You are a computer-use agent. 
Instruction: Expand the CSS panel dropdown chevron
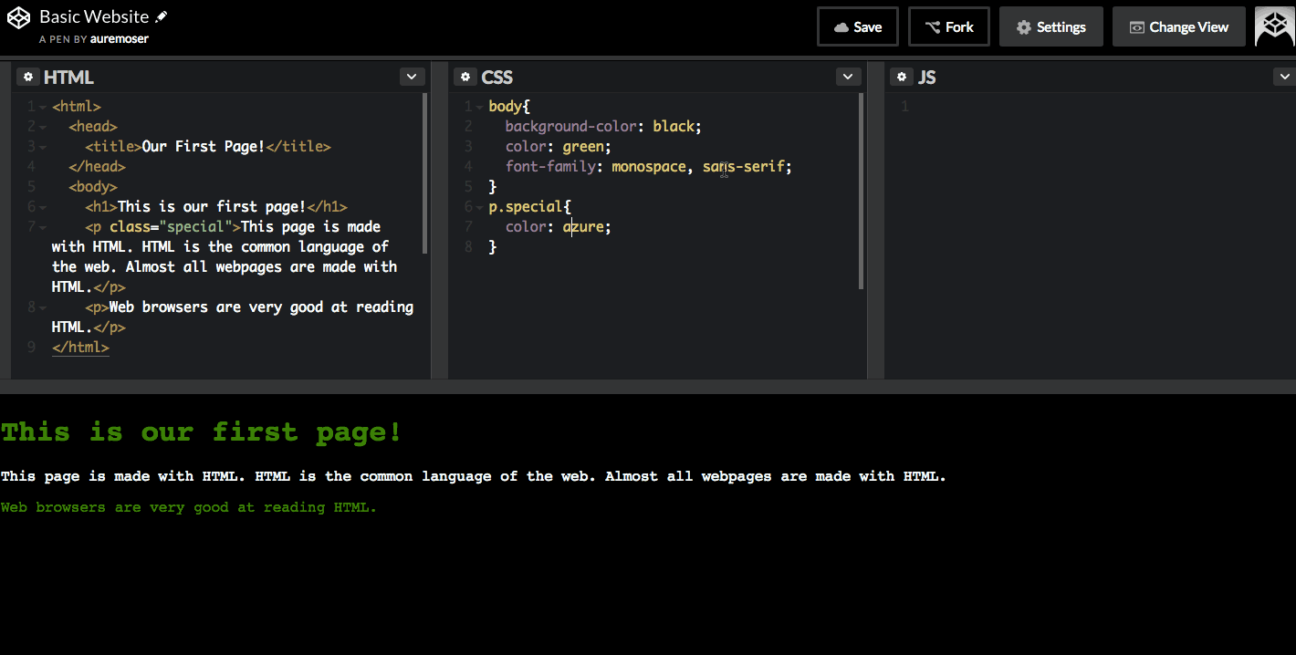tap(848, 78)
